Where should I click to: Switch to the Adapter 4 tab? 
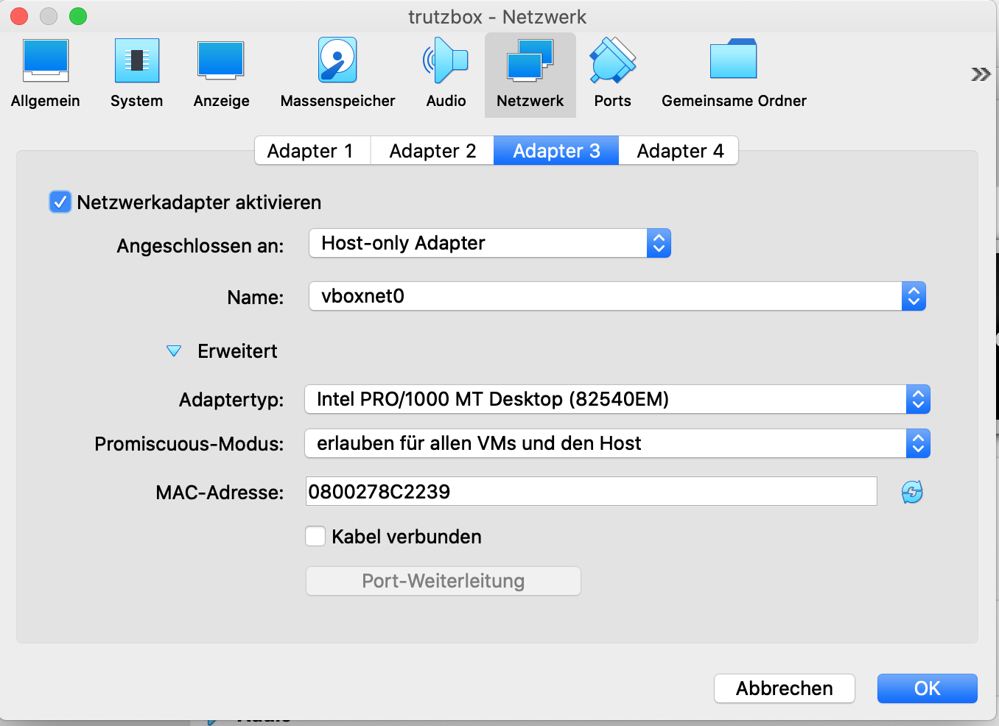[679, 151]
